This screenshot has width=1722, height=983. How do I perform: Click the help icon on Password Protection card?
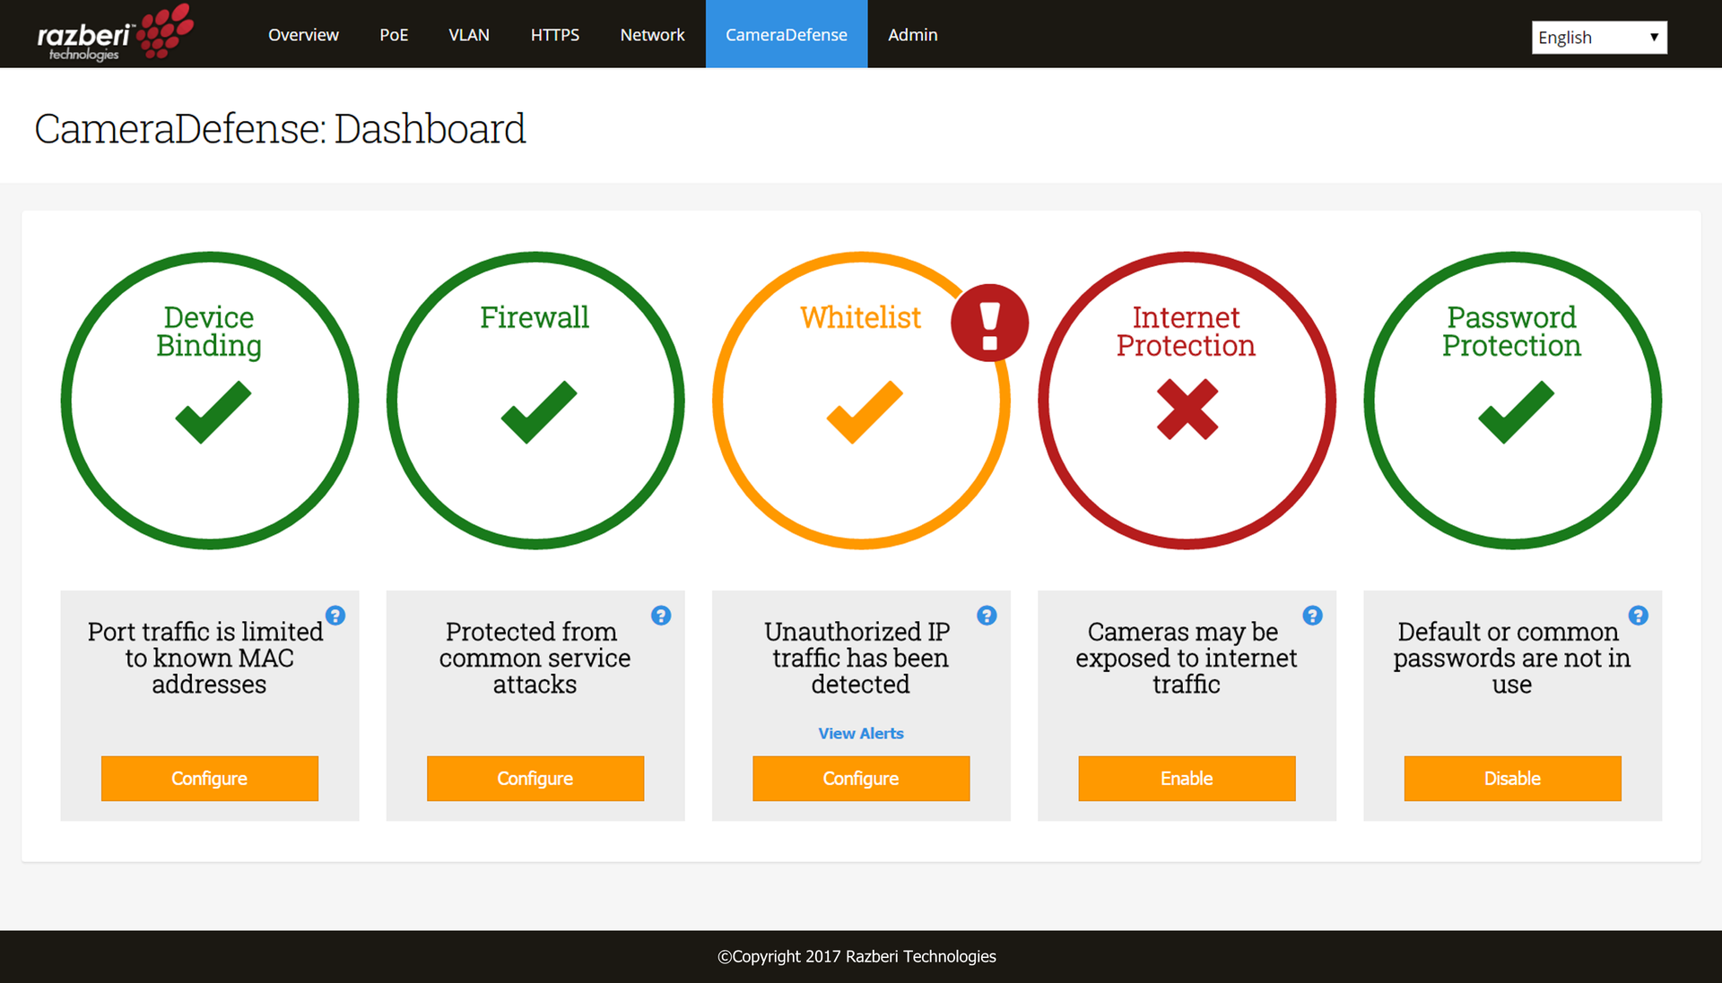[1638, 616]
